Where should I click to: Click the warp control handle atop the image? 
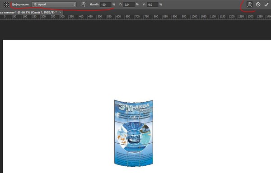[134, 103]
